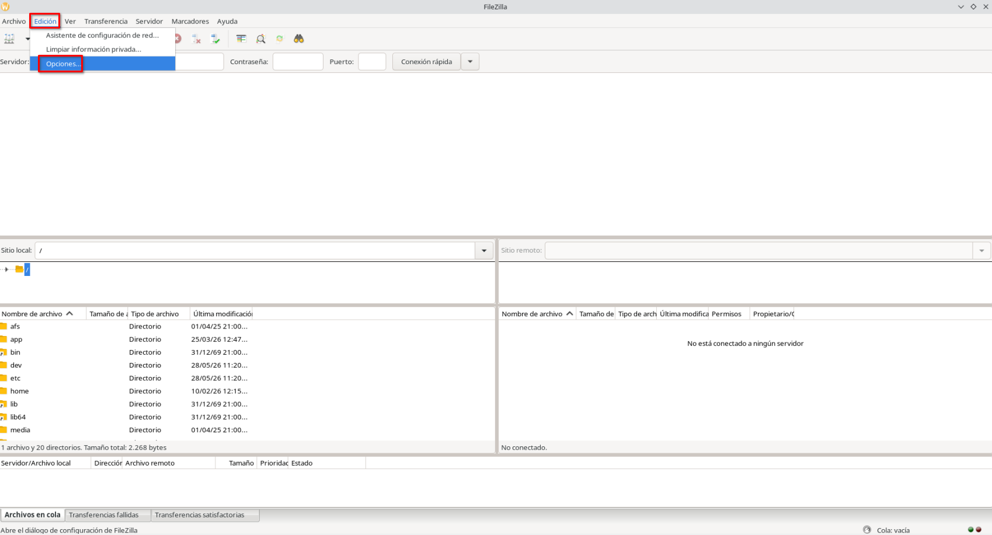Select the 'app' directory name
The height and width of the screenshot is (535, 992).
click(x=16, y=340)
